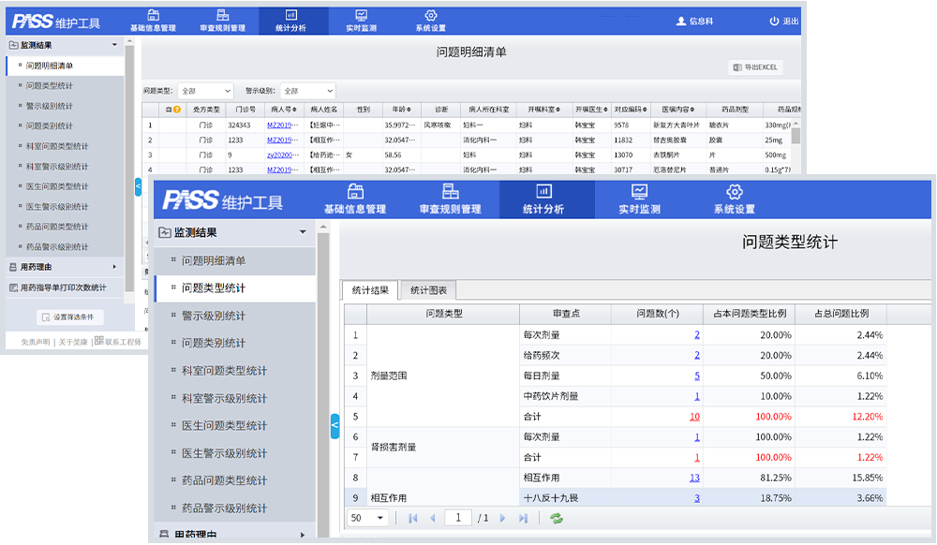Click the 退出 power icon
This screenshot has height=545, width=937.
pyautogui.click(x=774, y=21)
